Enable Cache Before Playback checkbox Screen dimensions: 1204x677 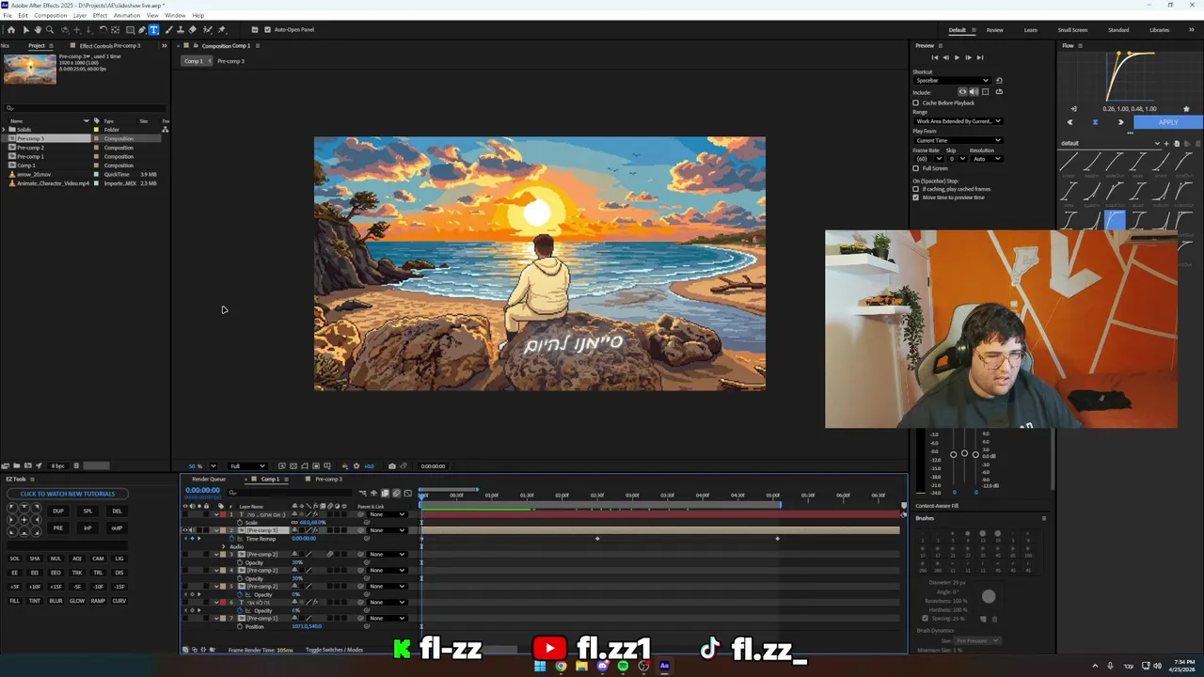point(916,102)
